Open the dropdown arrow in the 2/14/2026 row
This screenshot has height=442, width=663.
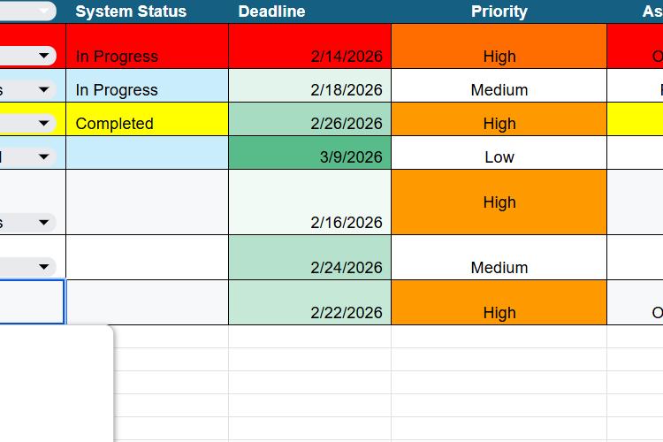pos(43,56)
